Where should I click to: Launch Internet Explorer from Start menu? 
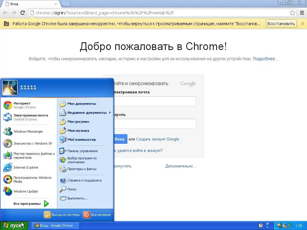click(x=8, y=167)
